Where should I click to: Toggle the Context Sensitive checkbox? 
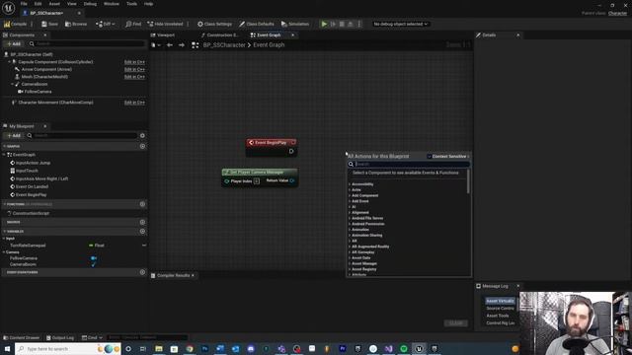pos(430,156)
